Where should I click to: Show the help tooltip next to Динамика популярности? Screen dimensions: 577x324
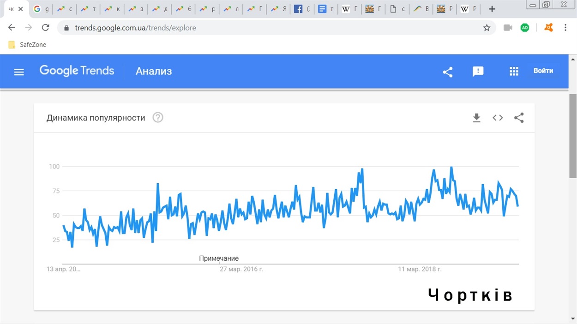click(158, 118)
